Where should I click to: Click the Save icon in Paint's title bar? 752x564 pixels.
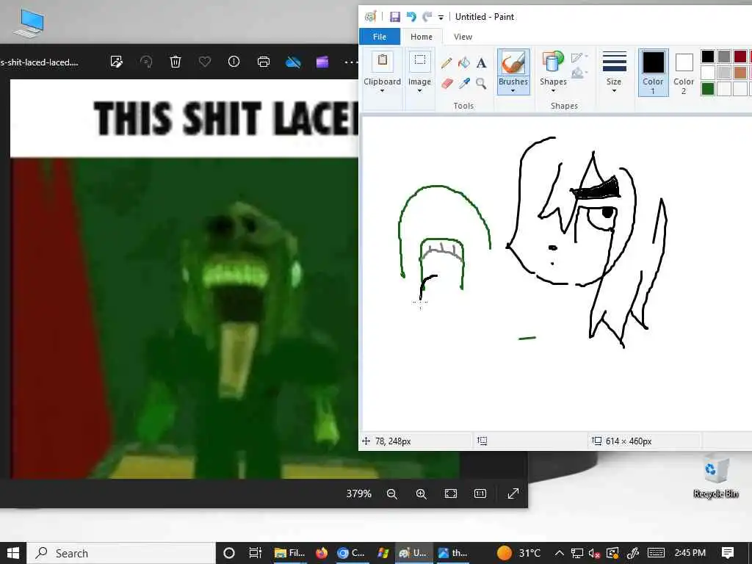(x=394, y=17)
